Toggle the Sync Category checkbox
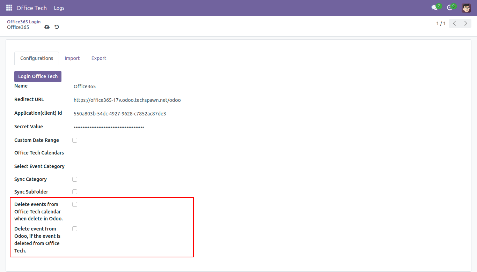 pyautogui.click(x=75, y=179)
